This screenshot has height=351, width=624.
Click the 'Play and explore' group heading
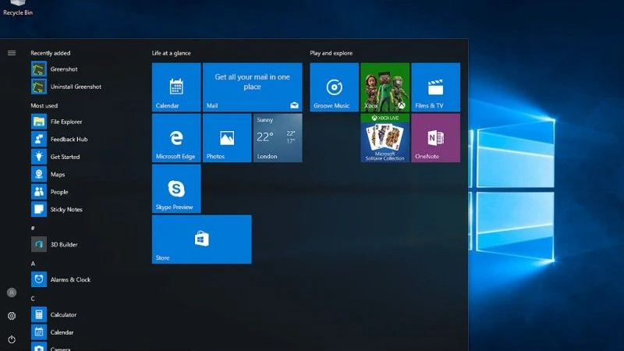coord(331,53)
